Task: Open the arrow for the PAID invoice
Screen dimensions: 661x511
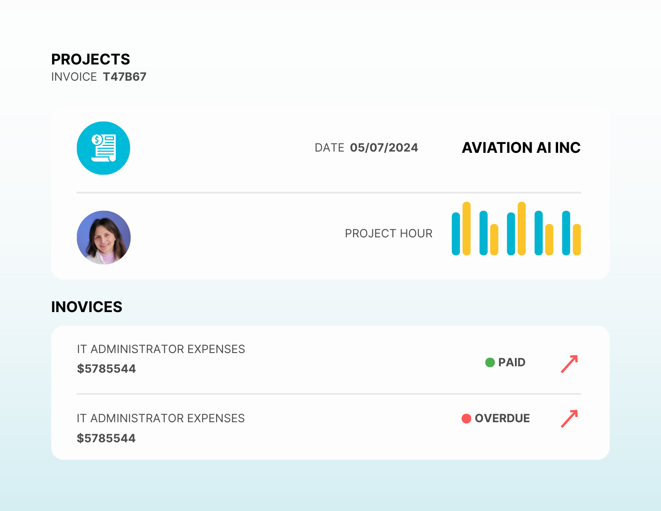Action: point(569,364)
